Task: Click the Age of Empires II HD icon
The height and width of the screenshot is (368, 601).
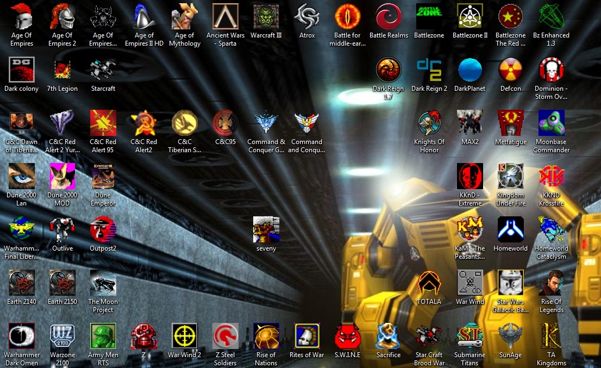Action: (x=144, y=17)
